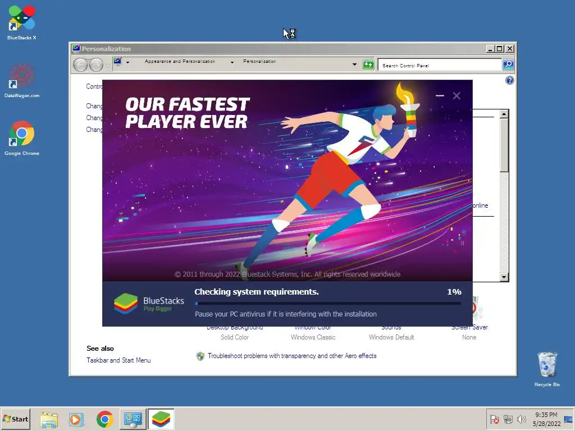Click the themes list scrollbar thumb
This screenshot has height=431, width=575.
coord(504,145)
